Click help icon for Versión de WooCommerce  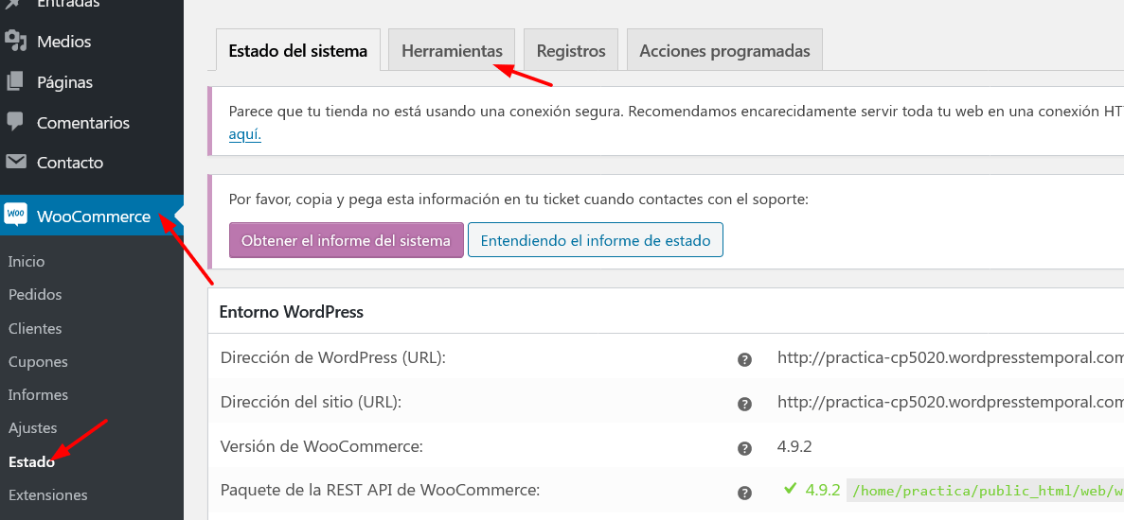(745, 448)
